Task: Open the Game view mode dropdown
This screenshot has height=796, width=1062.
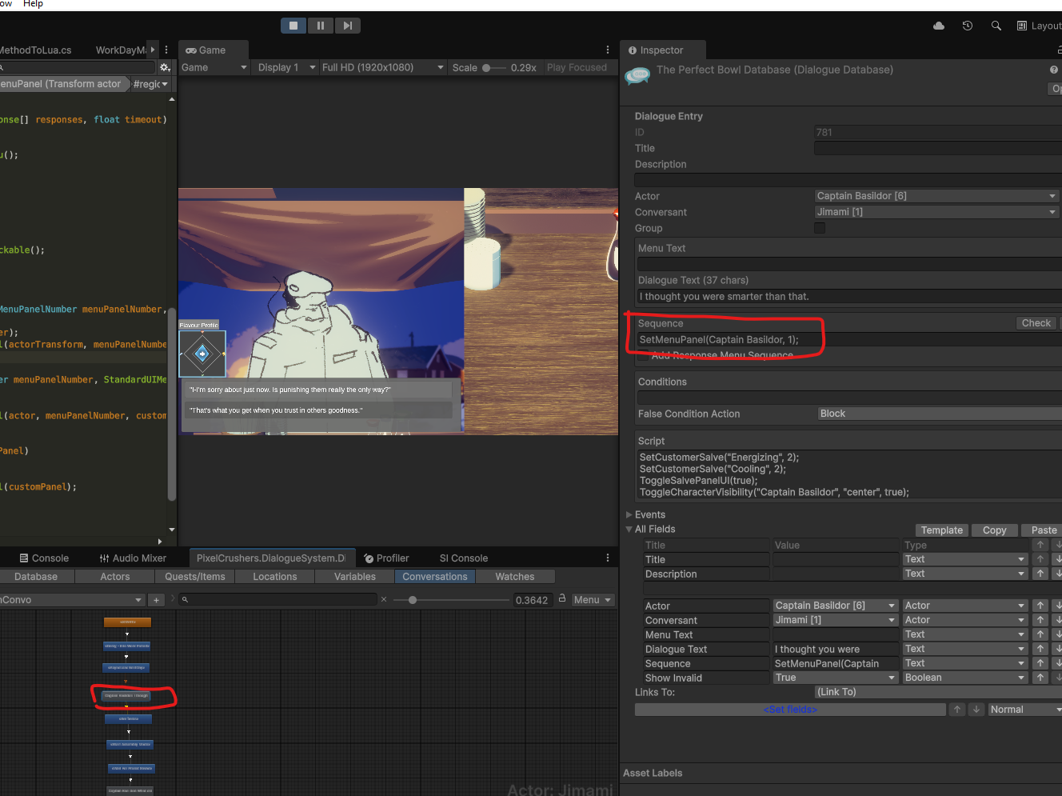Action: tap(214, 67)
